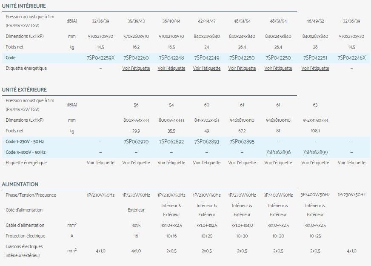Click the 'Cable d'alimentation' row label

25,225
